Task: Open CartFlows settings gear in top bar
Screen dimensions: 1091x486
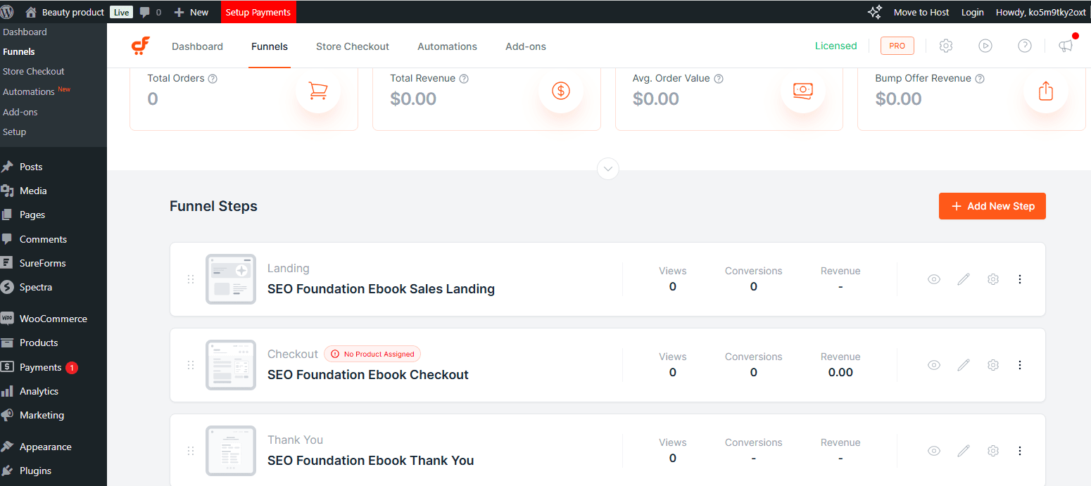Action: tap(946, 46)
